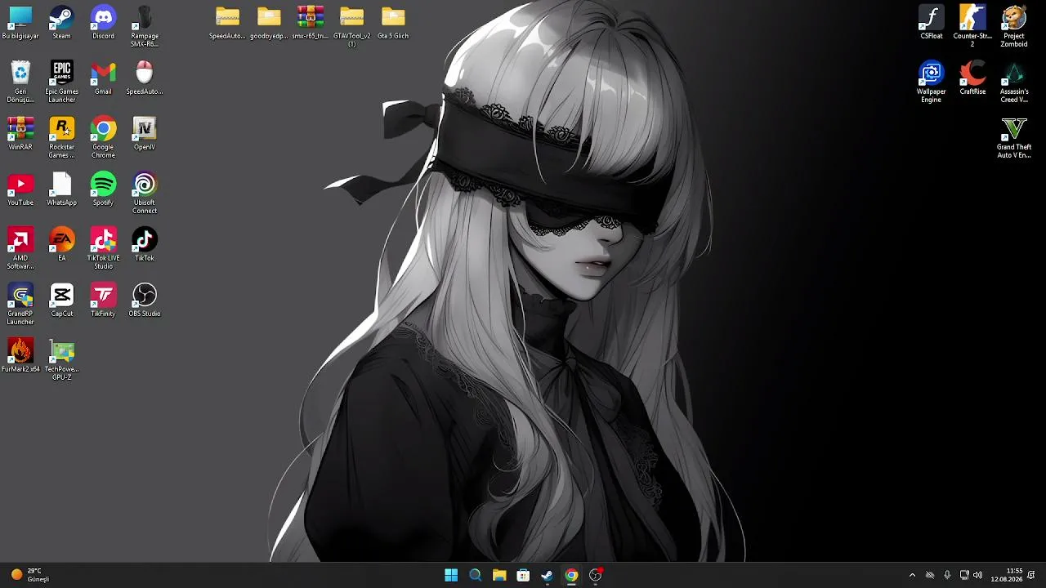This screenshot has height=588, width=1046.
Task: Select the AMD Software desktop shortcut
Action: coord(20,248)
